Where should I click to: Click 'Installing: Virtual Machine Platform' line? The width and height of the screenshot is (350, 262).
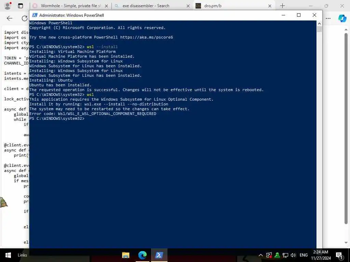(x=72, y=52)
